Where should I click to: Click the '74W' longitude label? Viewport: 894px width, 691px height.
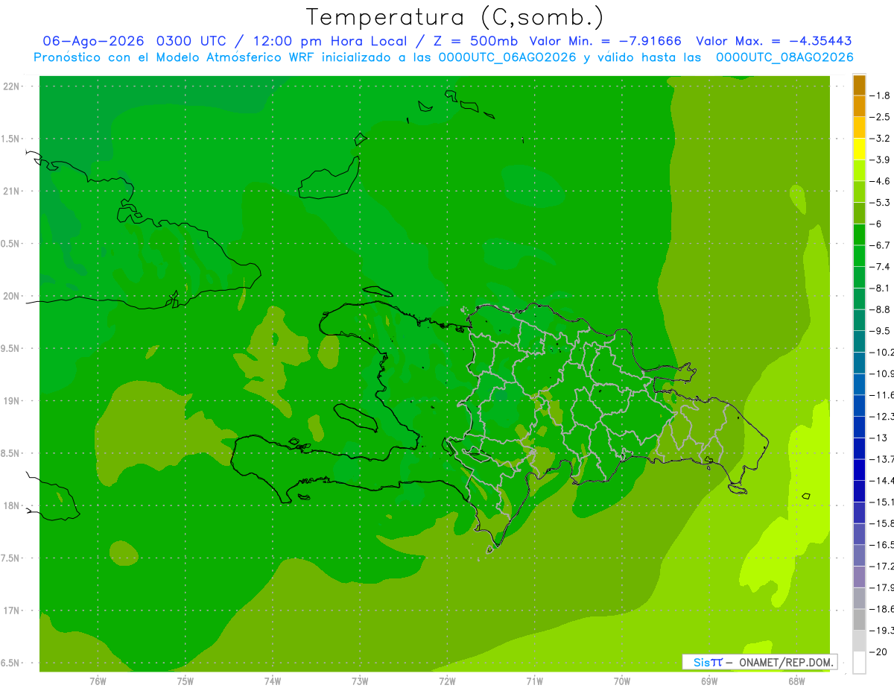273,681
